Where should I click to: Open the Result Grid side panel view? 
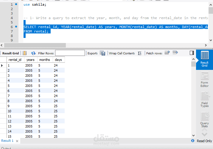tap(204, 59)
